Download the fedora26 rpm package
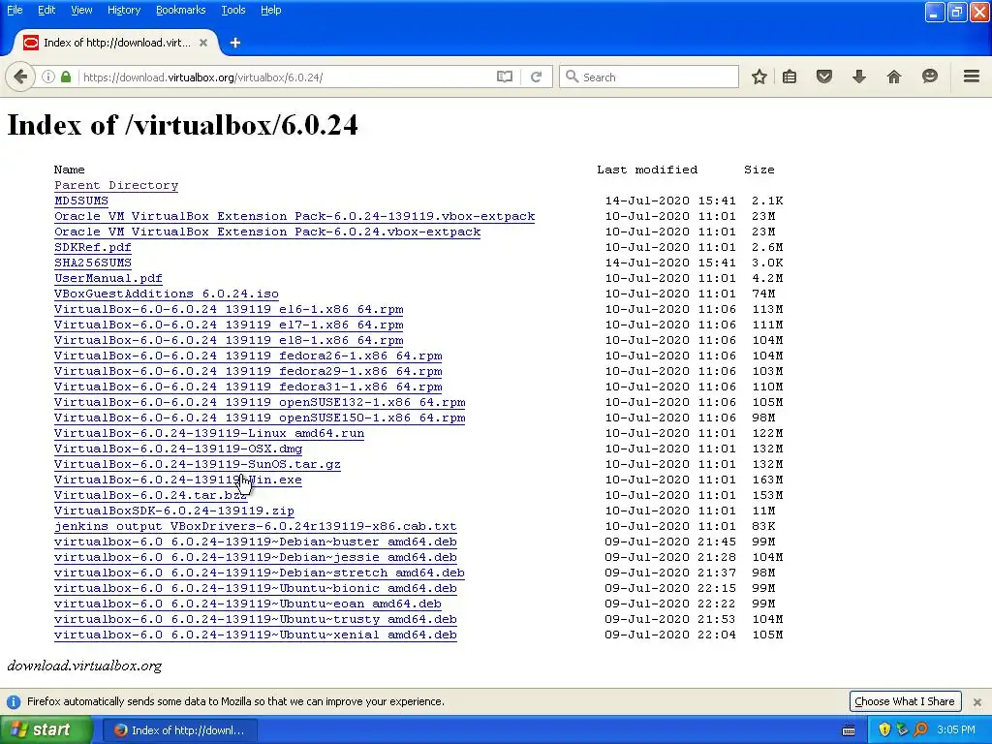 click(x=248, y=356)
